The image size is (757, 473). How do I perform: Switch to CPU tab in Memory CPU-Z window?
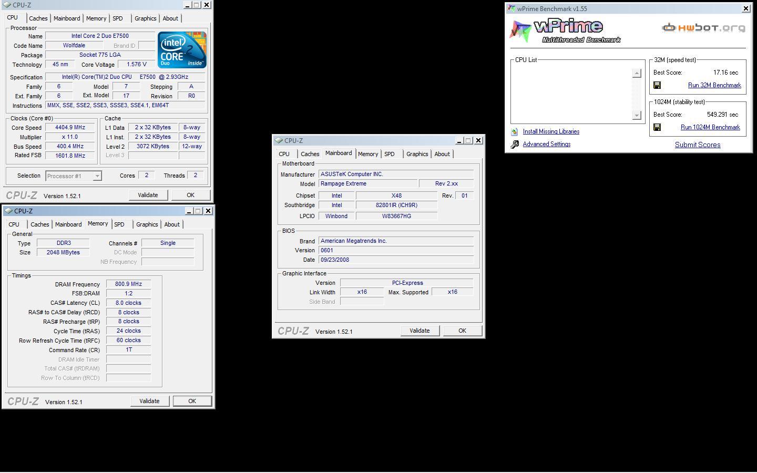[x=14, y=224]
